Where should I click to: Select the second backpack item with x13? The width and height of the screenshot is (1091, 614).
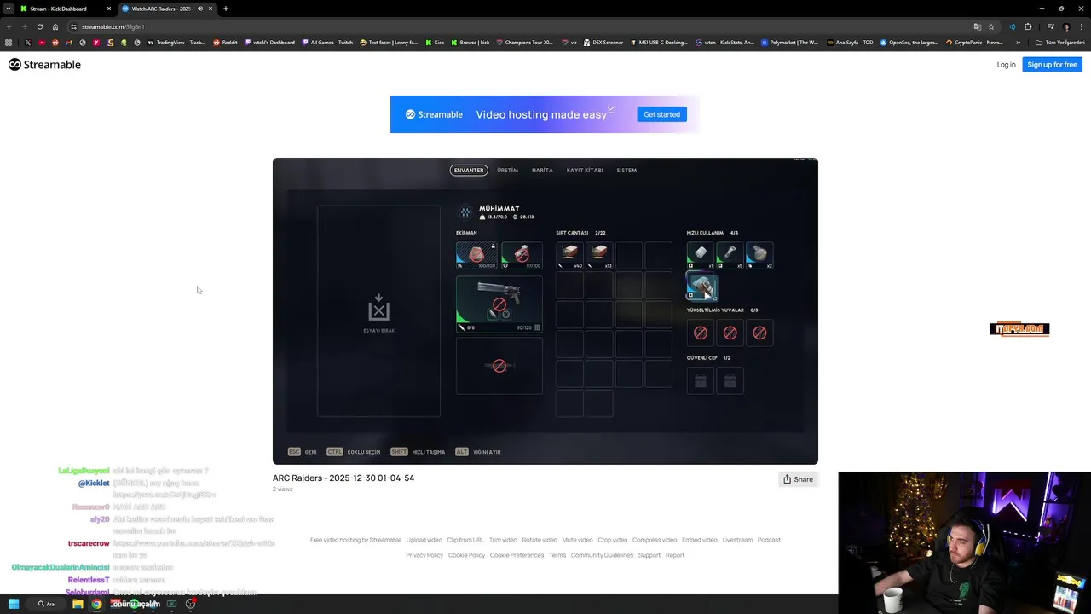599,255
